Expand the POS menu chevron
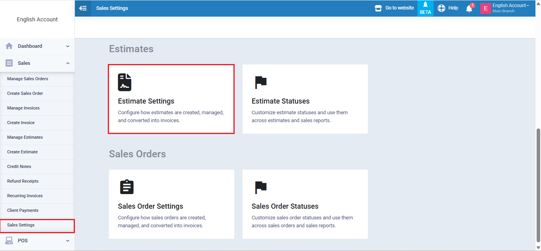 point(67,241)
